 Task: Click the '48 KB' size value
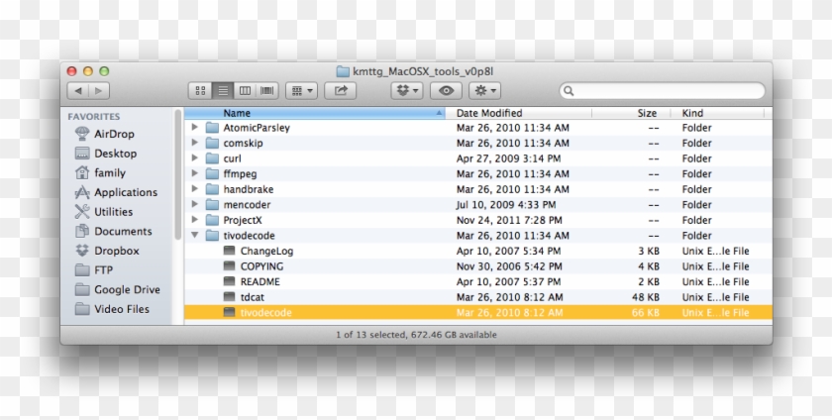pyautogui.click(x=646, y=297)
